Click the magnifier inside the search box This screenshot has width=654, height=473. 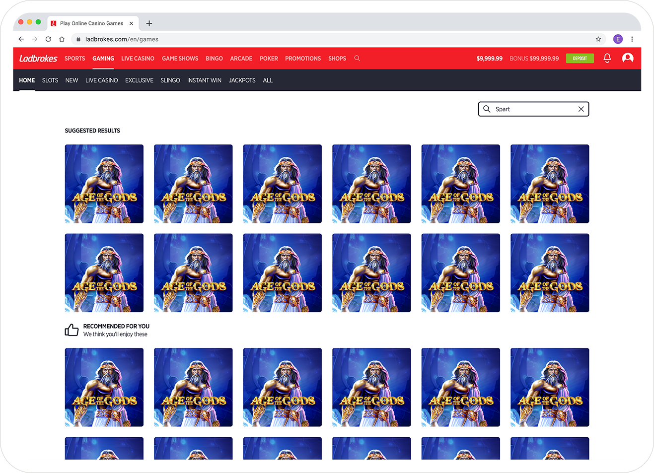487,109
